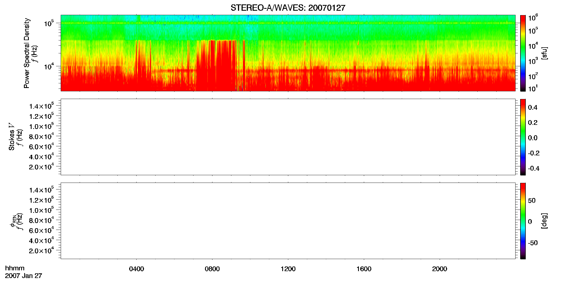Image resolution: width=576 pixels, height=297 pixels.
Task: Click the 1.2×10^5 tick in φRTN panel
Action: tap(41, 200)
